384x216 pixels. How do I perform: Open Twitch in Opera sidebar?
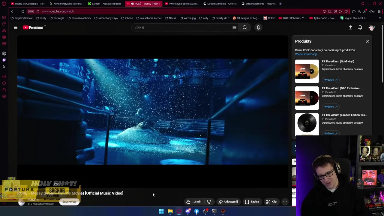pos(4,60)
